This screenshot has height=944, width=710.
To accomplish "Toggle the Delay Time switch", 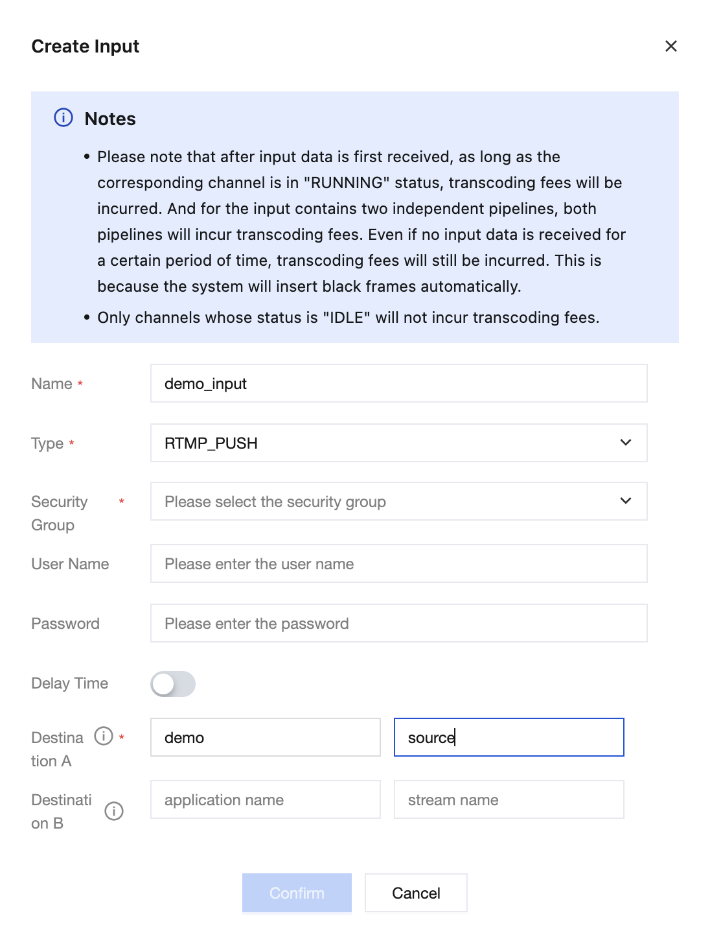I will coord(173,684).
